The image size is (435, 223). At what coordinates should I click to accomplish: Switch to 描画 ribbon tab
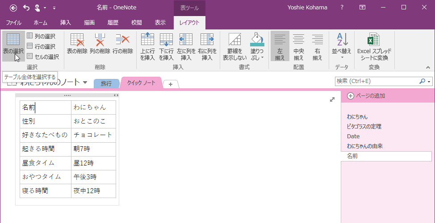click(89, 23)
